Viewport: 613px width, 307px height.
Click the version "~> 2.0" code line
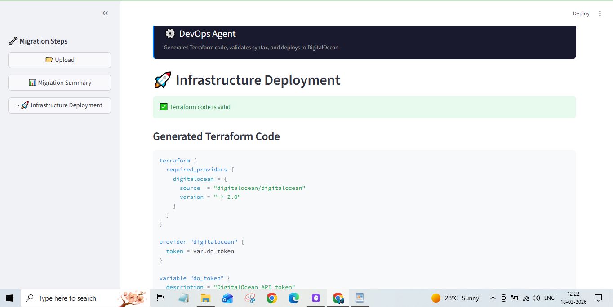(x=210, y=197)
